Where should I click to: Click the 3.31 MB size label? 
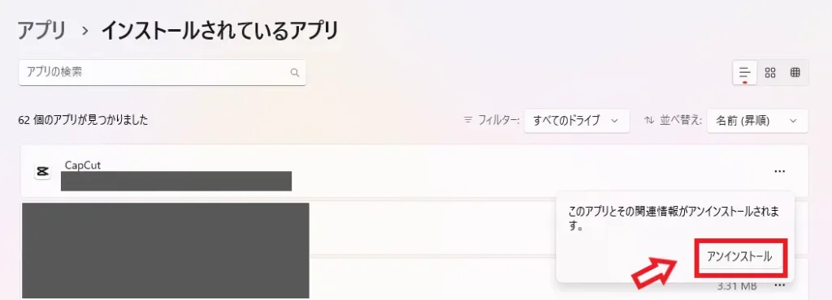click(x=736, y=286)
